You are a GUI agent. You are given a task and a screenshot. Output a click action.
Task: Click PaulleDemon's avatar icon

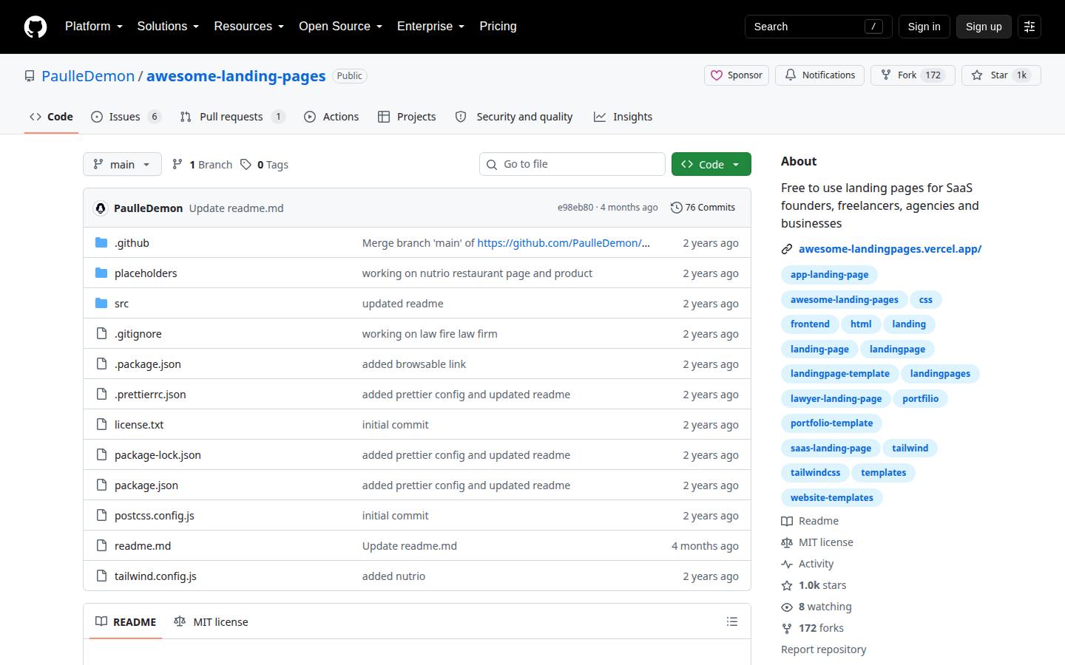[101, 208]
